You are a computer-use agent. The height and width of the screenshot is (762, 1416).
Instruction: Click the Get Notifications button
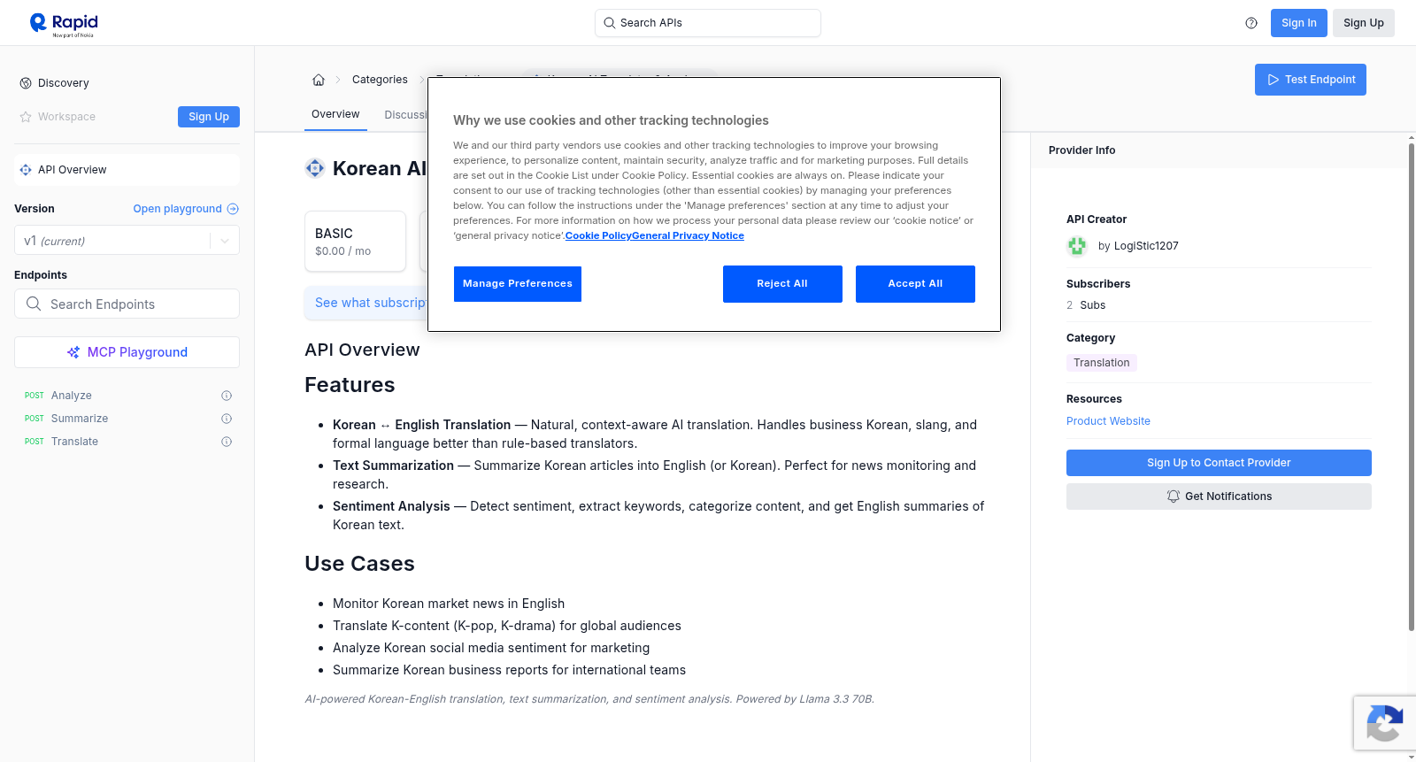tap(1219, 496)
